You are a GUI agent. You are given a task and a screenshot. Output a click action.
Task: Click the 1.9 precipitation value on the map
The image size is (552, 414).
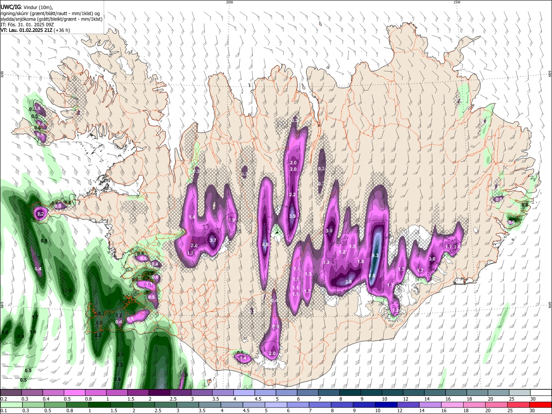click(x=232, y=220)
